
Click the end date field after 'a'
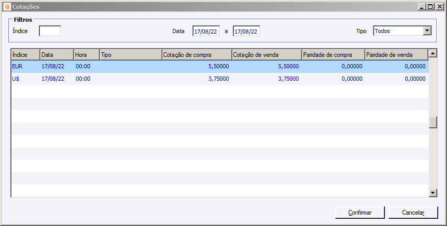(x=246, y=32)
